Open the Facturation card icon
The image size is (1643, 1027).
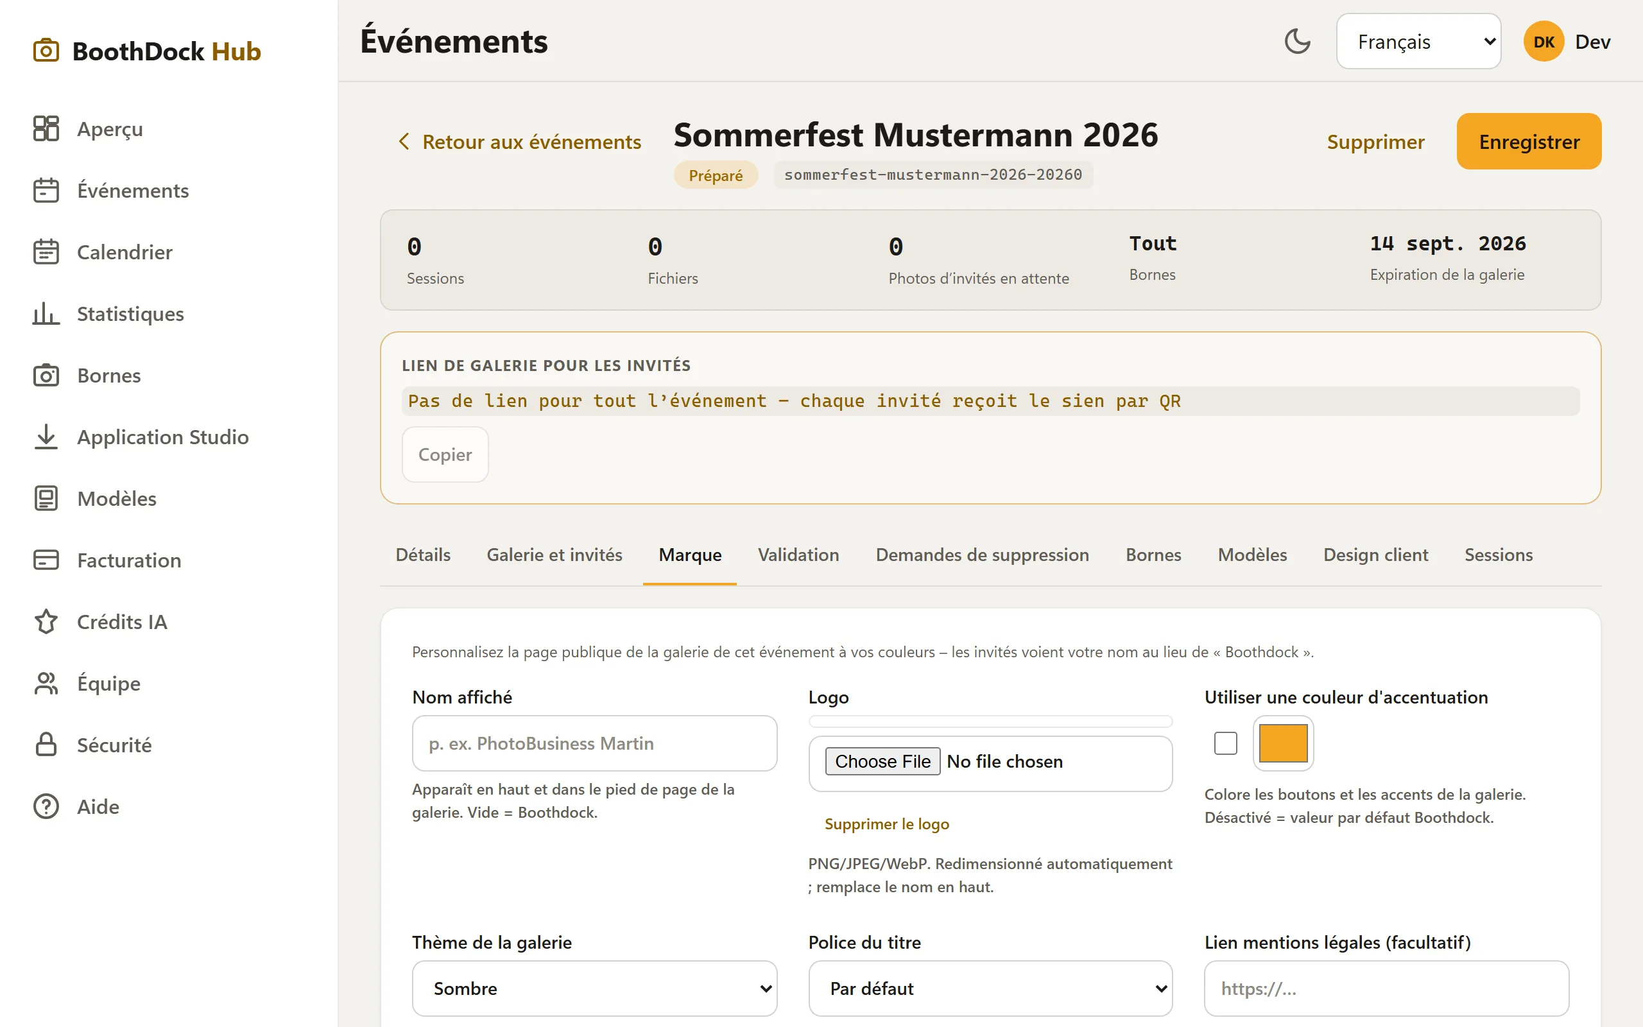[x=46, y=560]
